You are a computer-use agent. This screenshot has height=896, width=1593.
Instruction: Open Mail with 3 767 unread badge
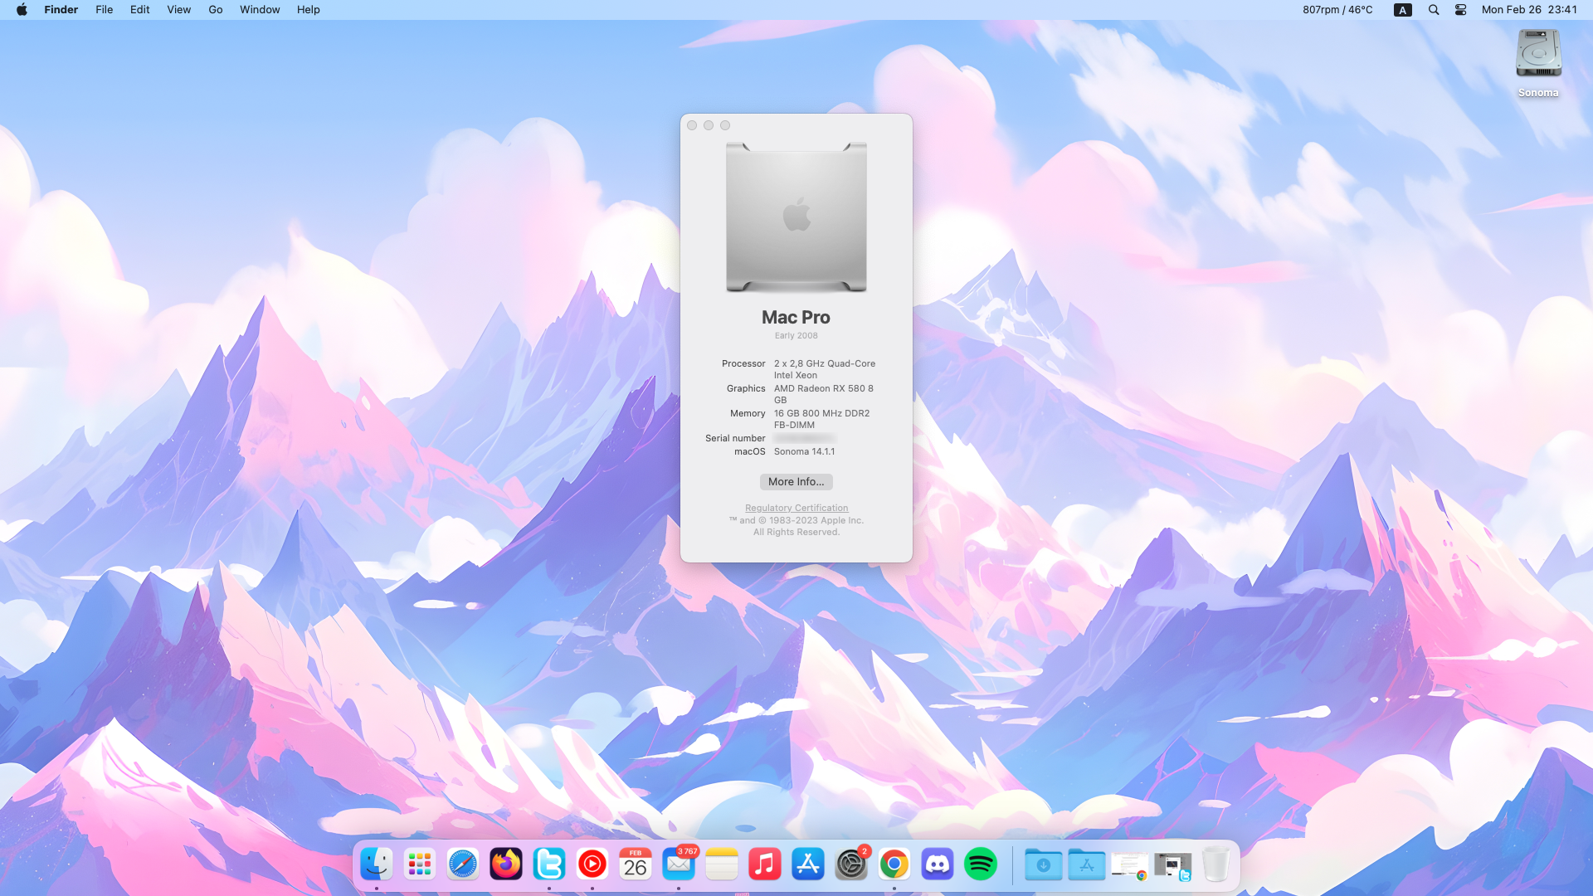coord(679,864)
